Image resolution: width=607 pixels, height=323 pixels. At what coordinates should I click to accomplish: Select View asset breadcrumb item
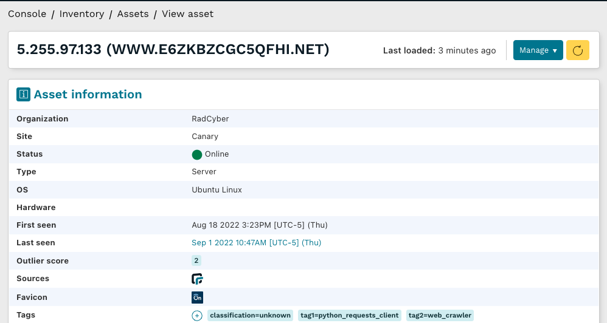click(187, 14)
